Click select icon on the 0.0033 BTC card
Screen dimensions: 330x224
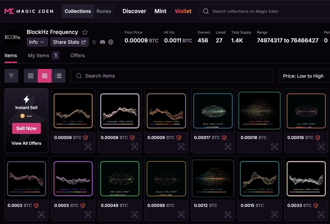pos(321,214)
